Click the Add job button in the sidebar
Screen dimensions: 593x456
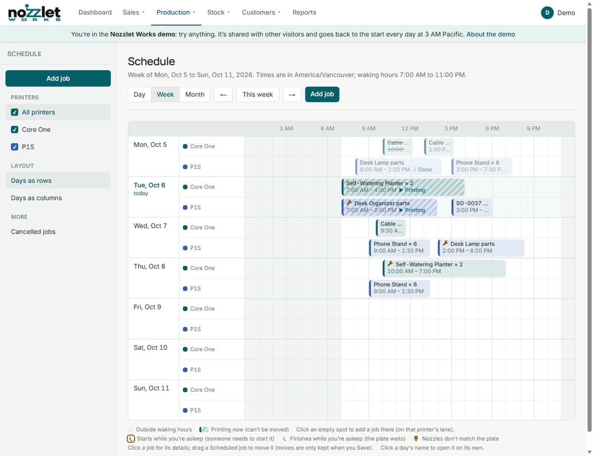tap(58, 79)
